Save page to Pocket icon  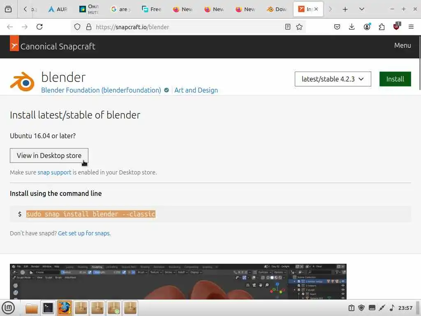coord(337,27)
